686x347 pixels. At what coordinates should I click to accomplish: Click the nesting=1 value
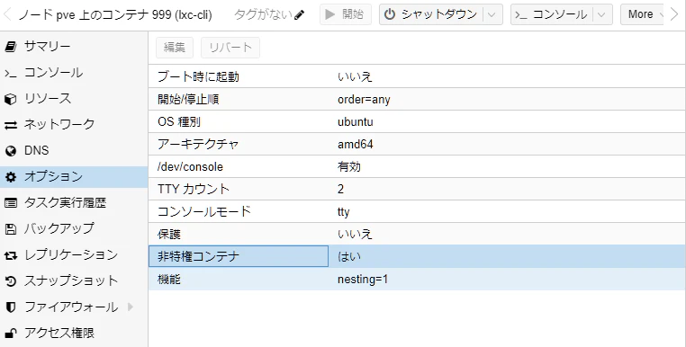[363, 280]
